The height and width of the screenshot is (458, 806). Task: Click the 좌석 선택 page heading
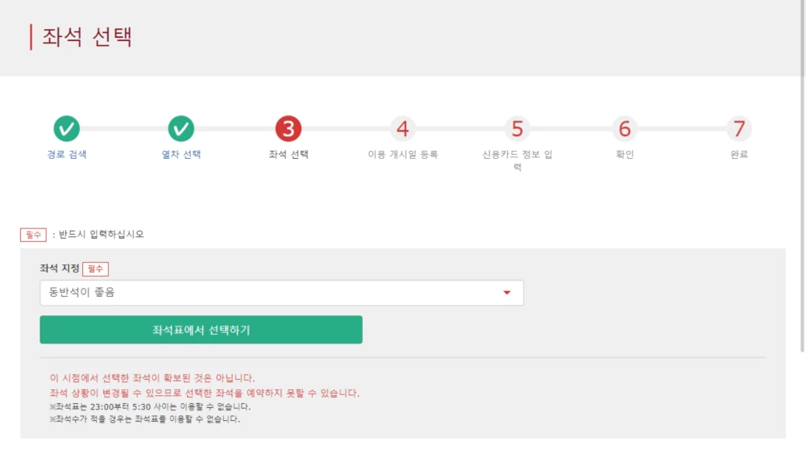tap(87, 37)
